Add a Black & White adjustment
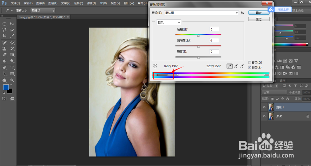311x166 pixels. pos(282,67)
